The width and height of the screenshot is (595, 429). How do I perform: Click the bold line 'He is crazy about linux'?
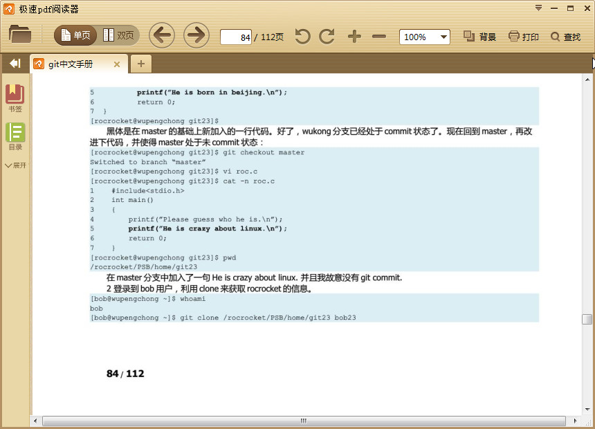[208, 228]
